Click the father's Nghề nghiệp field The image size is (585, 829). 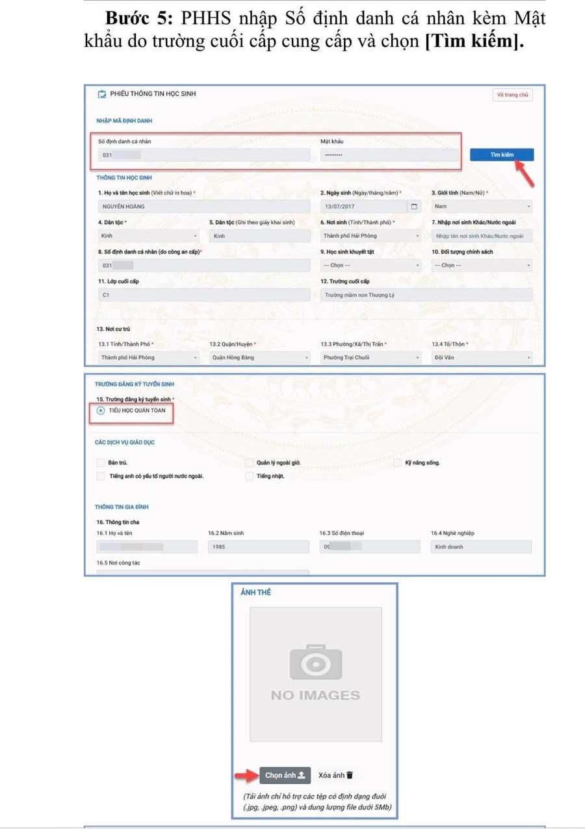[x=481, y=547]
